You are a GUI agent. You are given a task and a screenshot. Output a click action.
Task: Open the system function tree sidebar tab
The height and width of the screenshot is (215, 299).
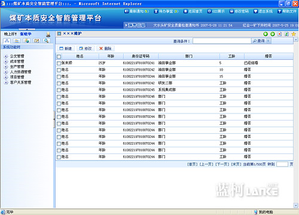pyautogui.click(x=7, y=41)
